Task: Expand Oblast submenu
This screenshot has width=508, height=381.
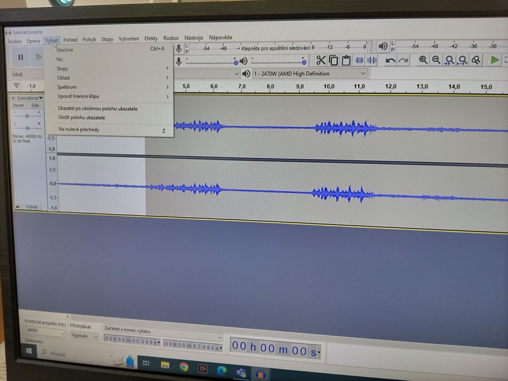Action: (x=110, y=77)
